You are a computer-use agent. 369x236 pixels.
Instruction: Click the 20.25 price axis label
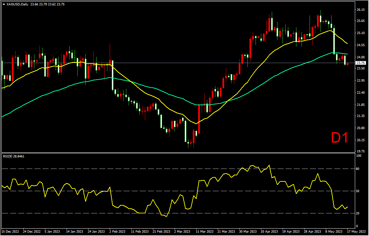pyautogui.click(x=361, y=140)
